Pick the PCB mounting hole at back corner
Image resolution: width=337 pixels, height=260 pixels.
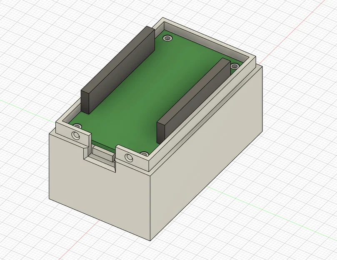pyautogui.click(x=168, y=38)
